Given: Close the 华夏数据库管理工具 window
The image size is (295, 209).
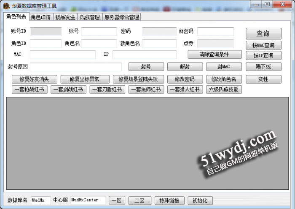Looking at the screenshot, I should (282, 5).
